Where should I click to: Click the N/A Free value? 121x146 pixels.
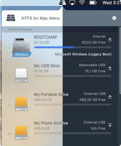(x=98, y=128)
